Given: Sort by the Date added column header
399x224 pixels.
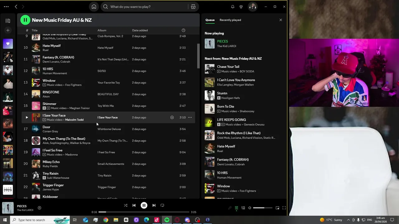Looking at the screenshot, I should (140, 30).
